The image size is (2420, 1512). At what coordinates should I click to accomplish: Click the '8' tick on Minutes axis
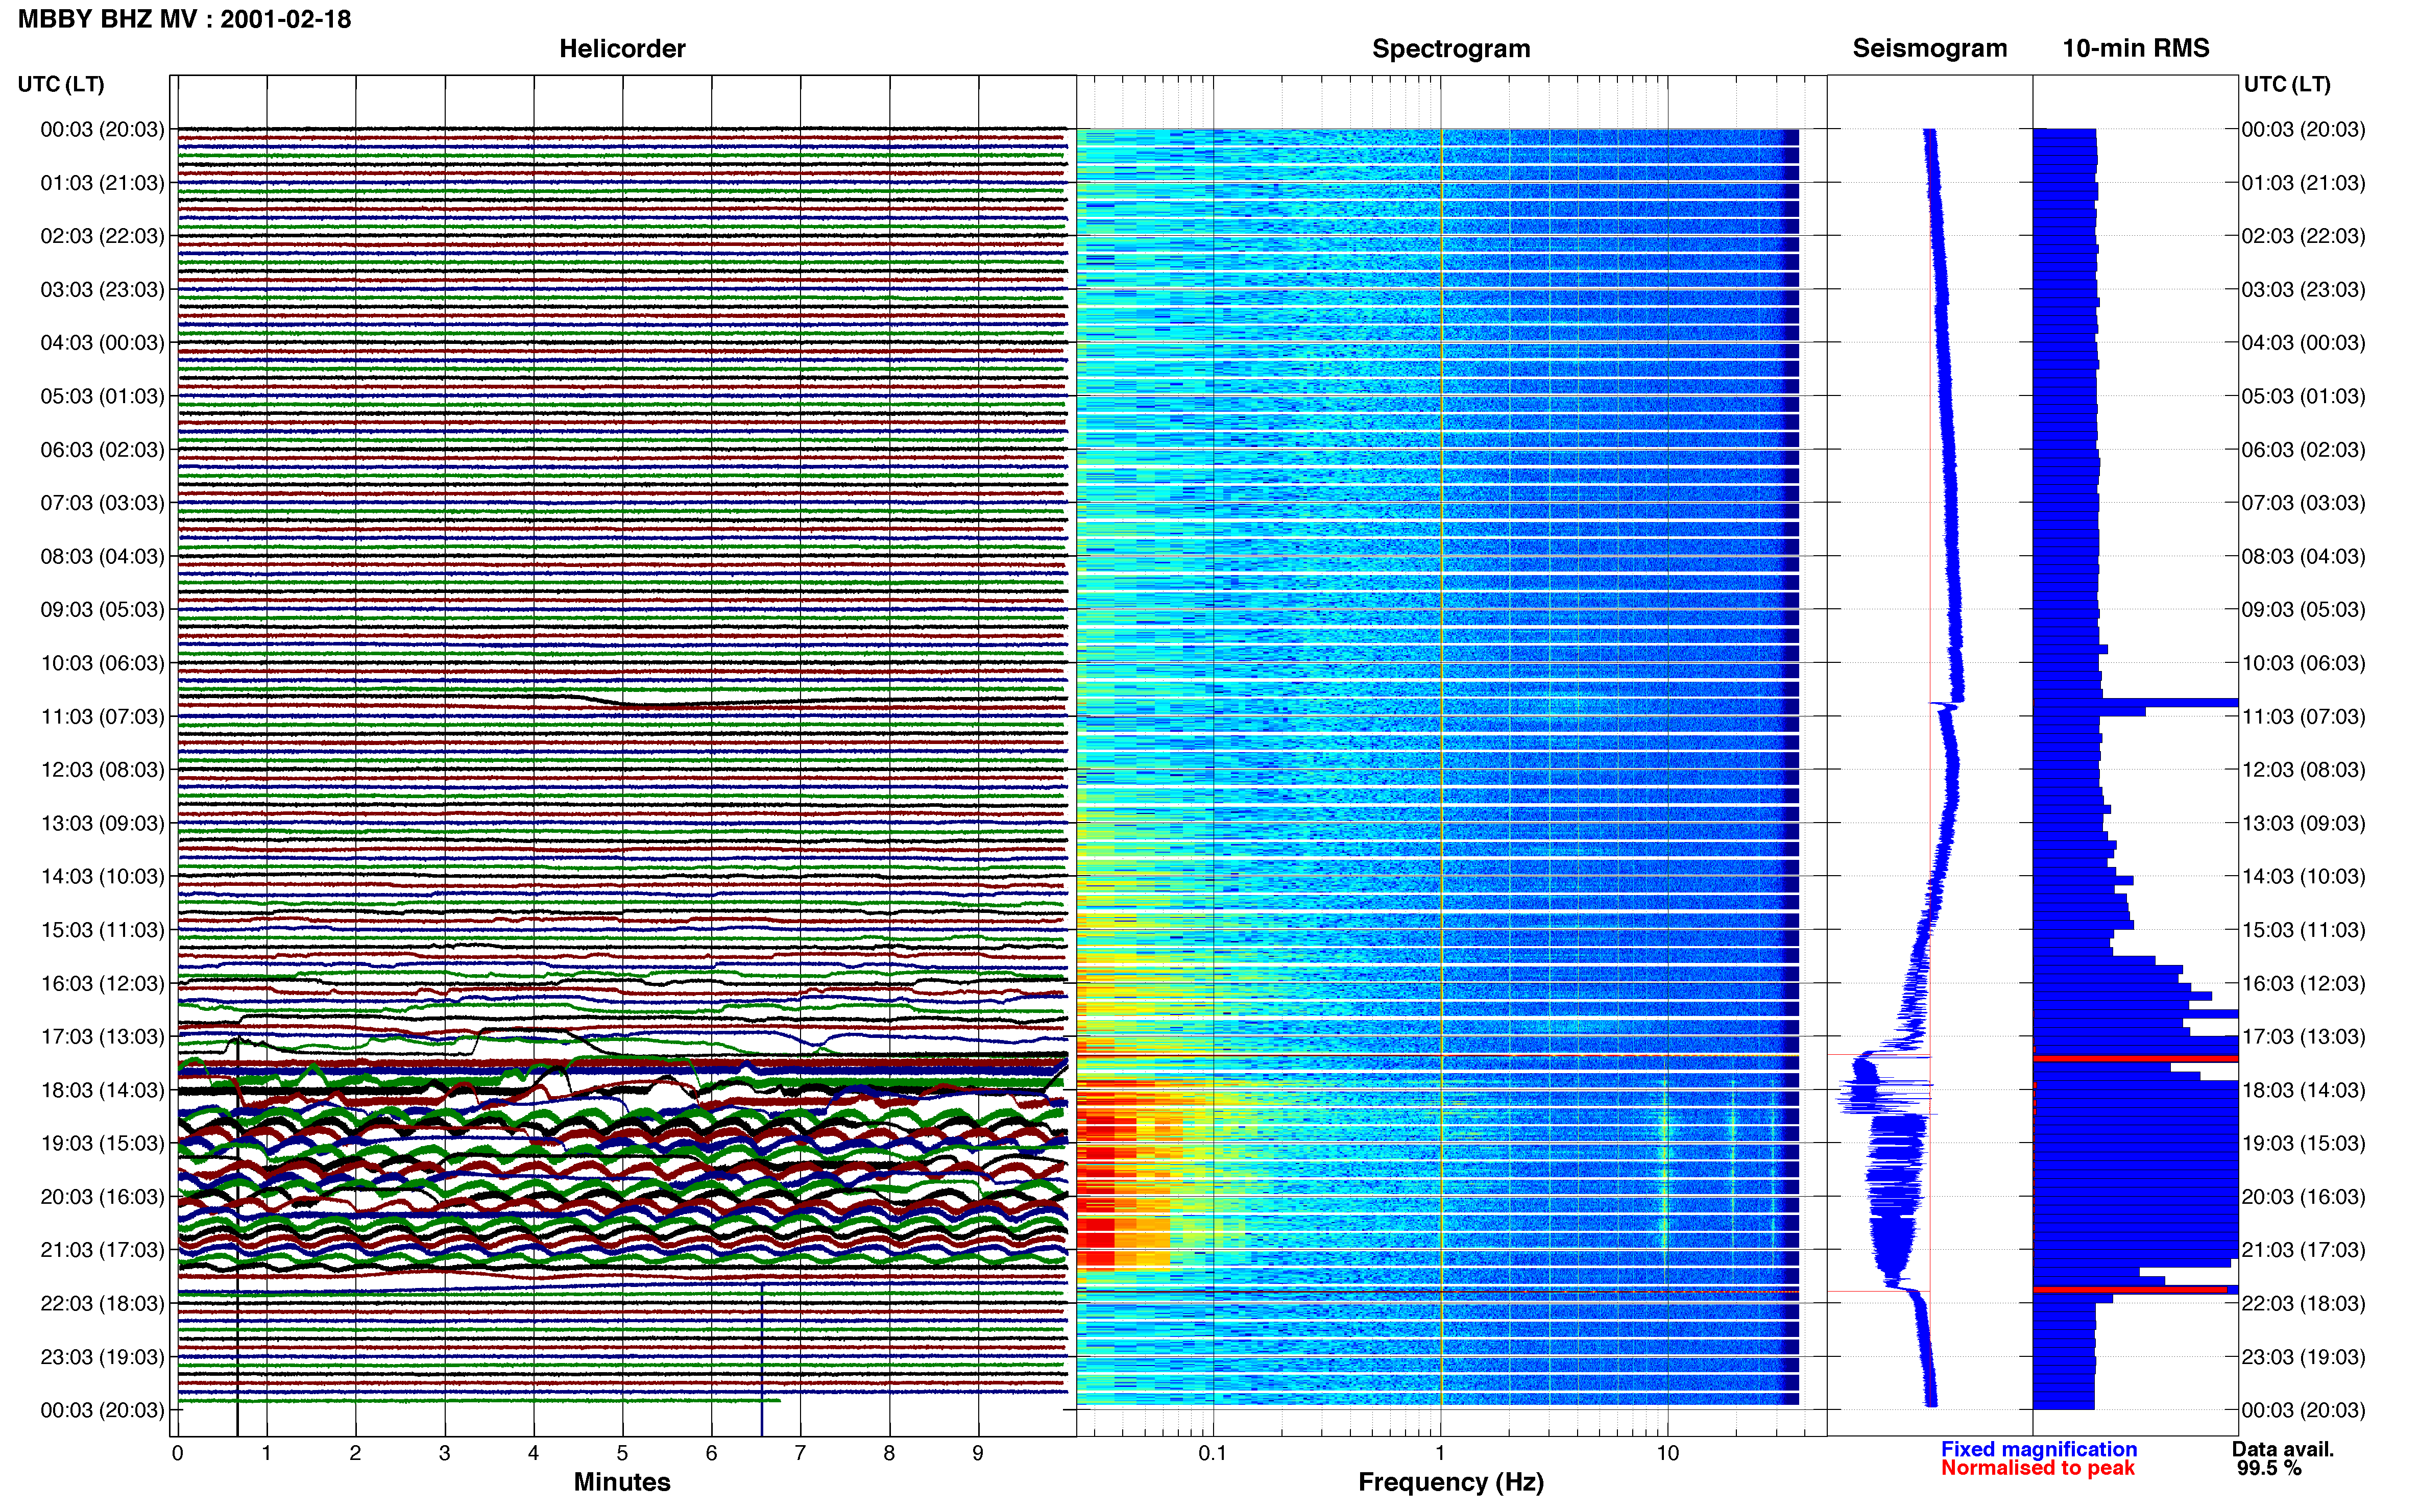[x=889, y=1454]
